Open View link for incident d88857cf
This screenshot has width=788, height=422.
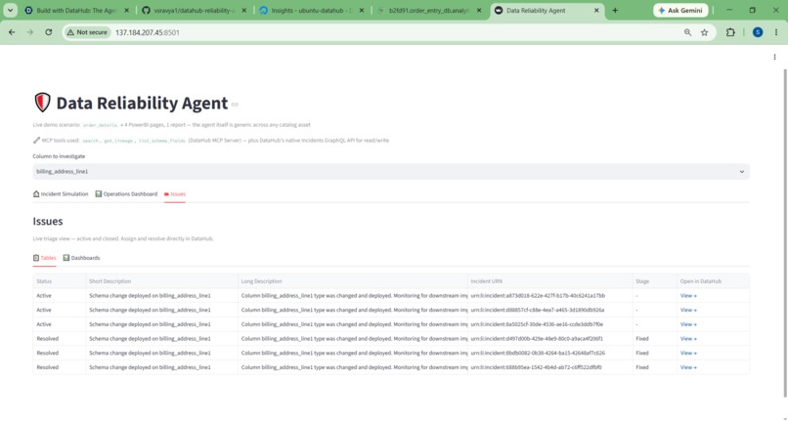[688, 310]
